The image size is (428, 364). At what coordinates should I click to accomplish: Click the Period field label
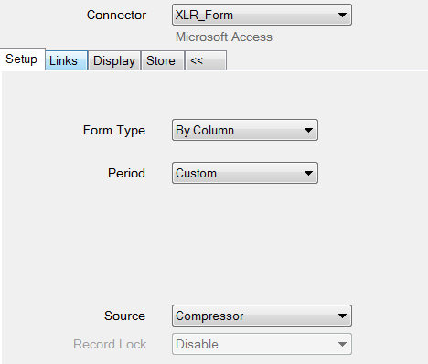coord(126,173)
